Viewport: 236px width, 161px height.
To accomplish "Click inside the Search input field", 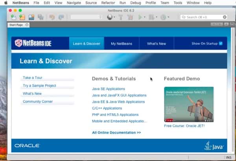I will (x=204, y=17).
